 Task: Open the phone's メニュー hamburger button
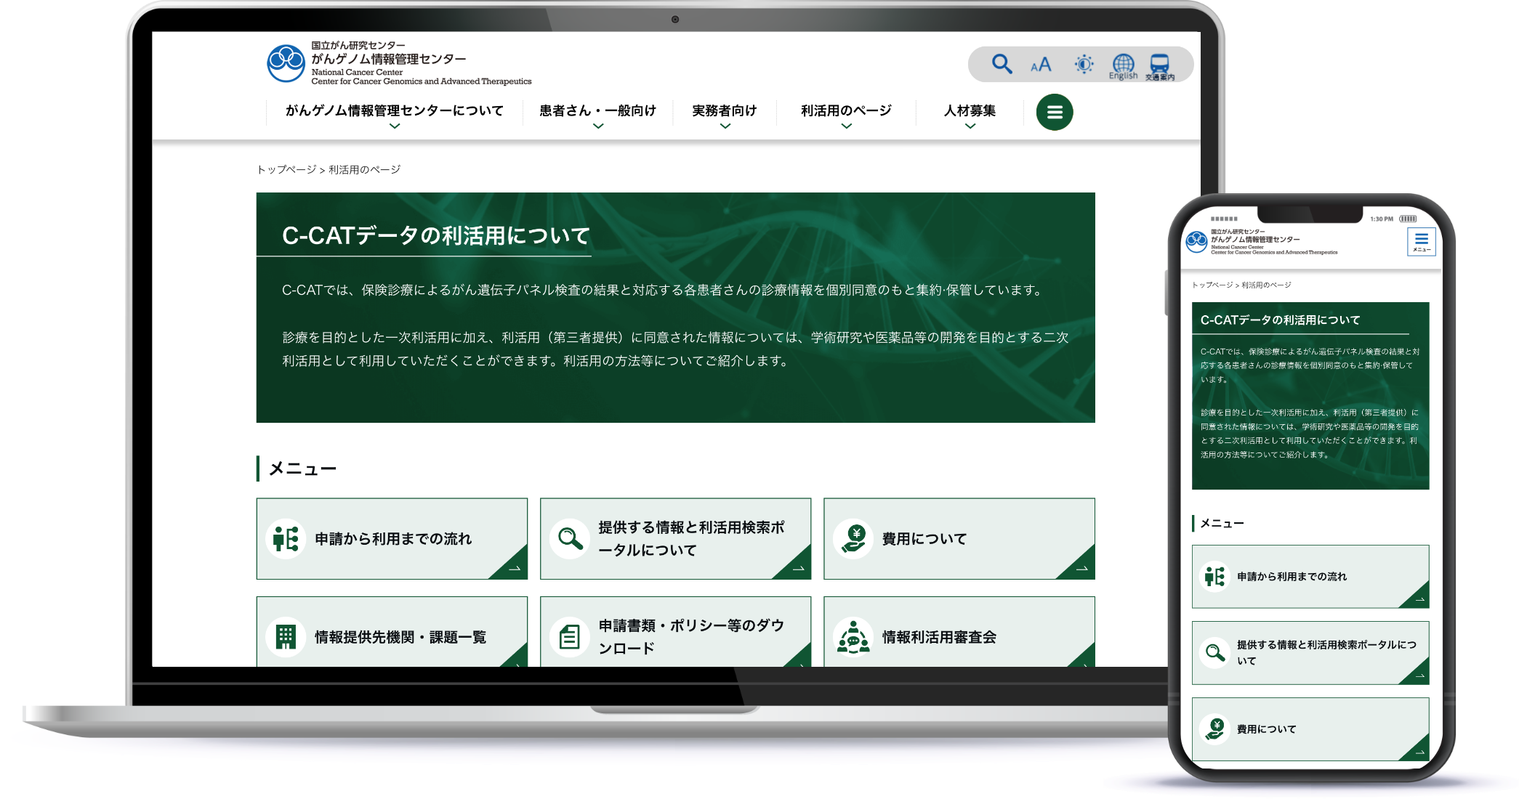click(x=1422, y=242)
